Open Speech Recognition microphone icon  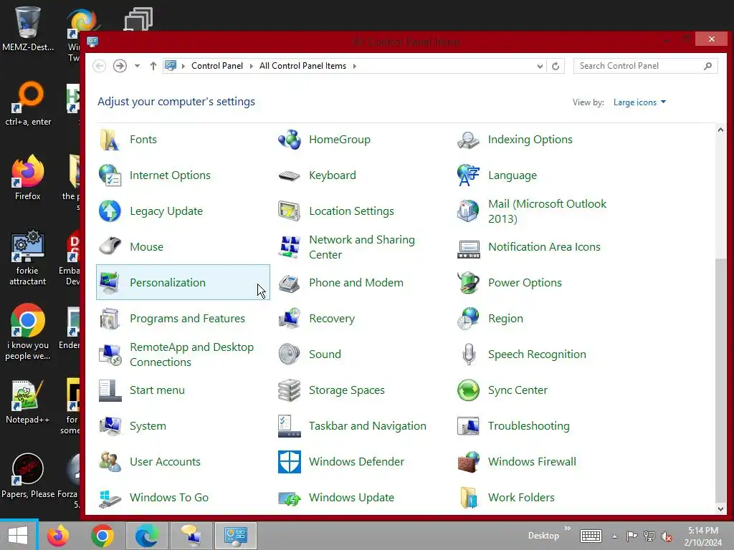point(468,354)
